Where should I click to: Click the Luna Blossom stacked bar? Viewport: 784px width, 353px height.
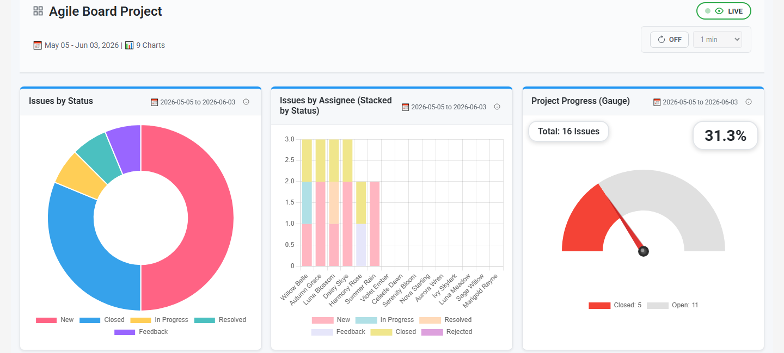(334, 203)
